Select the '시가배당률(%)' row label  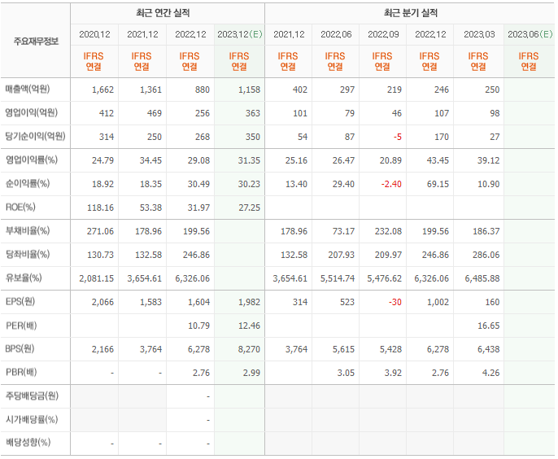pos(31,419)
